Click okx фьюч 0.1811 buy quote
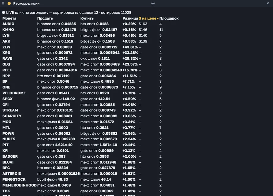The image size is (273, 196). pyautogui.click(x=95, y=58)
